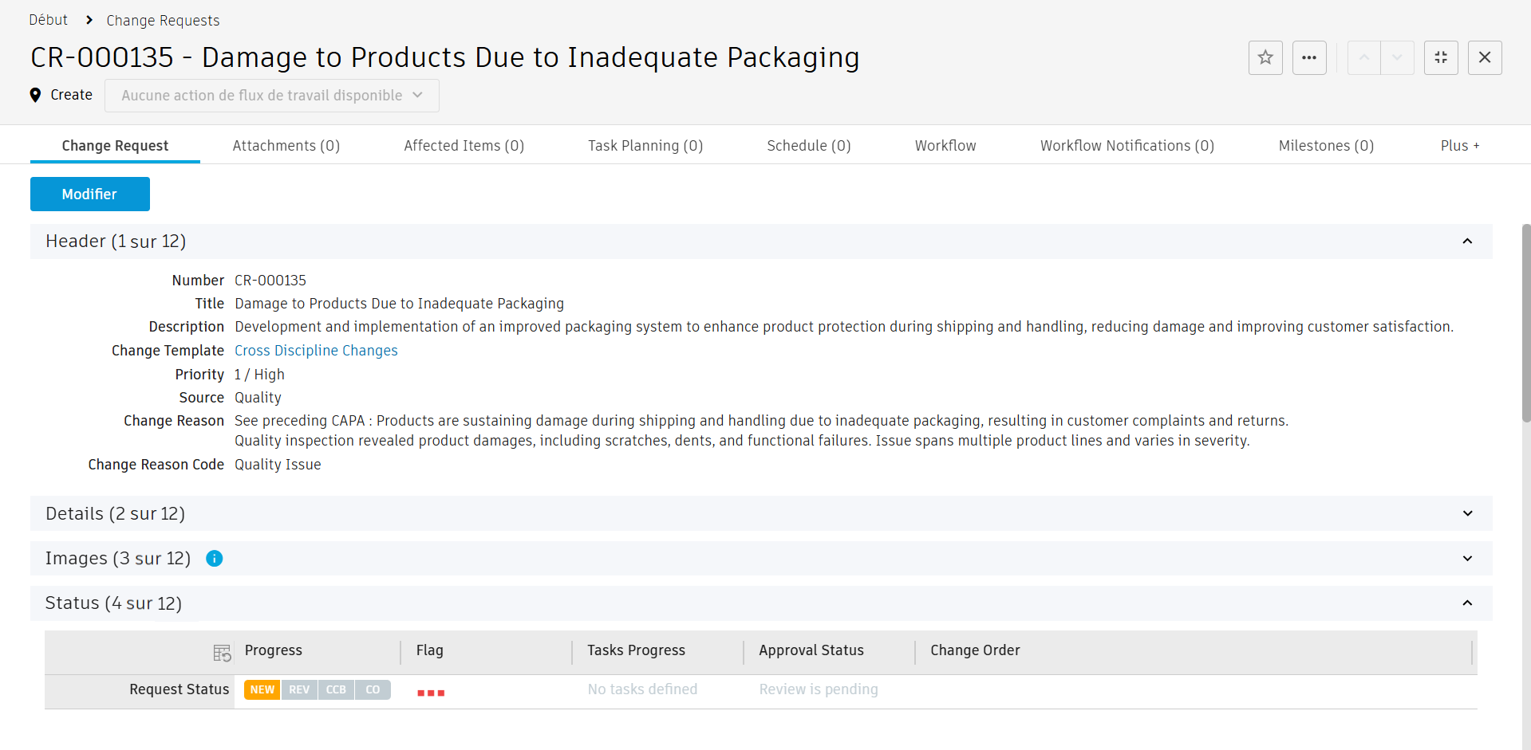Open the Workflow tab
The image size is (1531, 750).
[x=945, y=146]
